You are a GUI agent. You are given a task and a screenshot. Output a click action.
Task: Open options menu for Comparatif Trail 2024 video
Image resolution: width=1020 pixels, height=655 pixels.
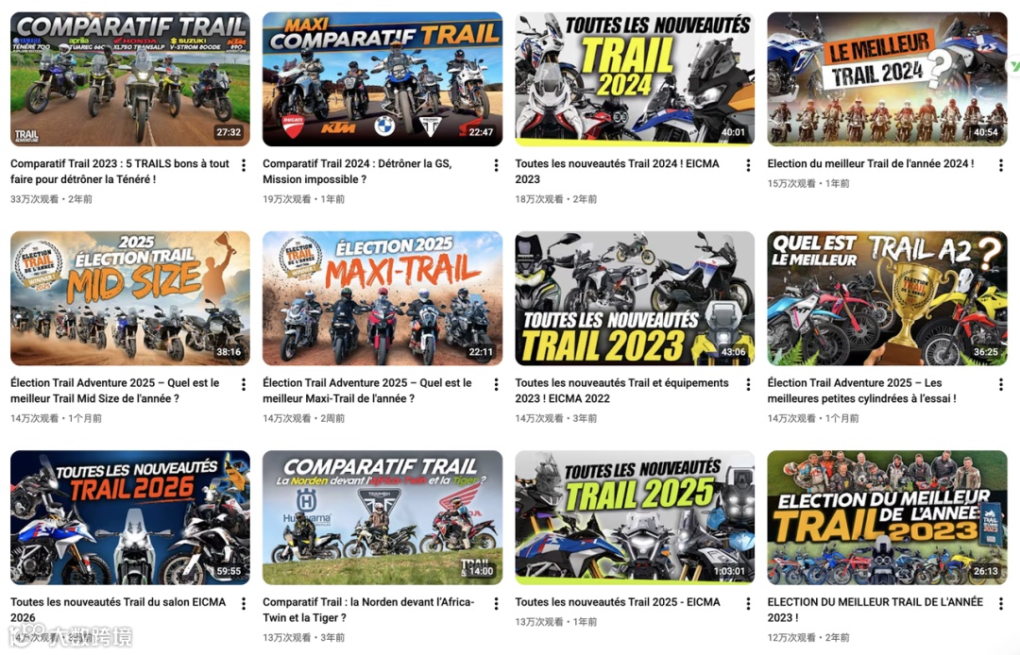497,165
